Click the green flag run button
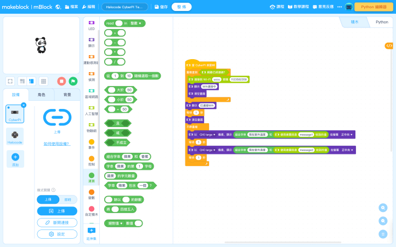This screenshot has height=247, width=396. point(72,81)
